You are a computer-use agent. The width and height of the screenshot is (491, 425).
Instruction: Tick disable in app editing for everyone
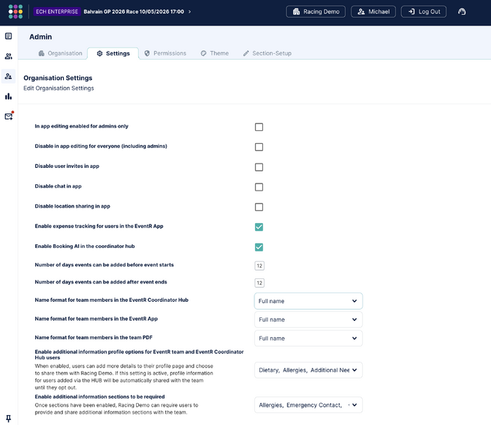point(259,147)
